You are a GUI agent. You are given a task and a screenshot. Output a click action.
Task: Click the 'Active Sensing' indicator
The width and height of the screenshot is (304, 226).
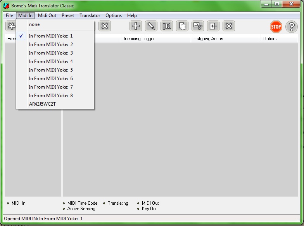(x=79, y=209)
